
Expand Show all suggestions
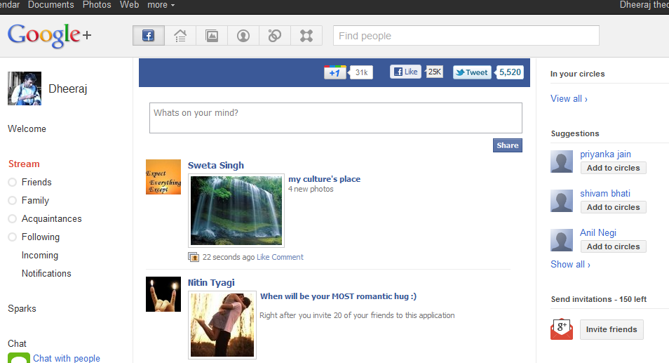(x=570, y=264)
